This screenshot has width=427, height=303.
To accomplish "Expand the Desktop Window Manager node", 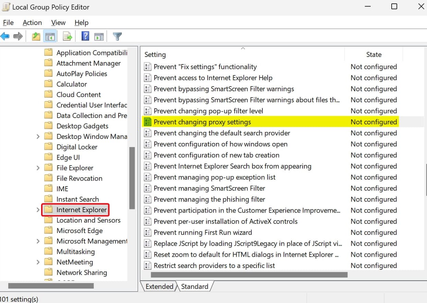I will pos(38,136).
